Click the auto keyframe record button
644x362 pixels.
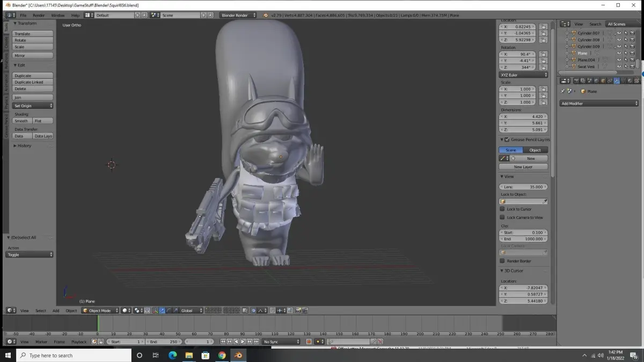309,342
